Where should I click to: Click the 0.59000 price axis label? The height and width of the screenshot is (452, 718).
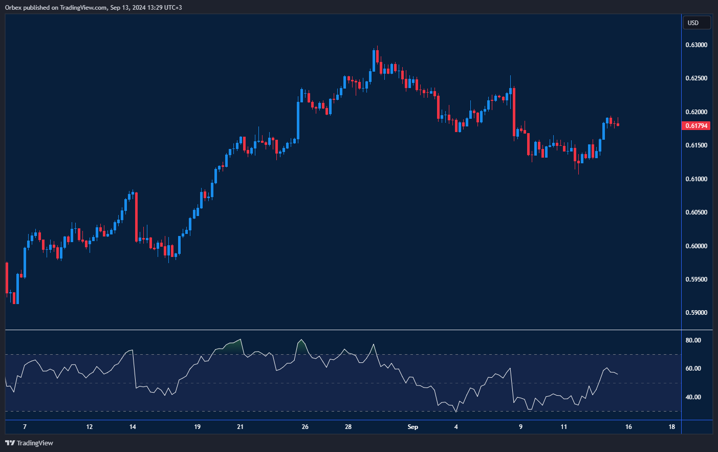[x=696, y=313]
